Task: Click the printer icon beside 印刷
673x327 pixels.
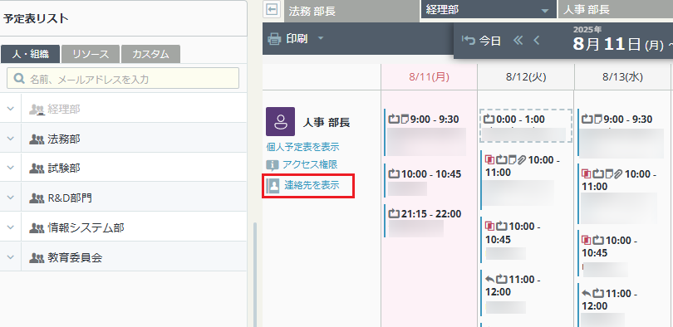Action: point(274,39)
